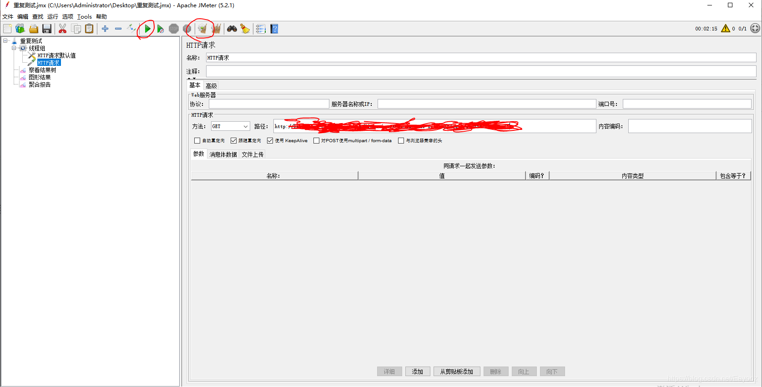Collapse all nodes with minus icon

tap(118, 29)
